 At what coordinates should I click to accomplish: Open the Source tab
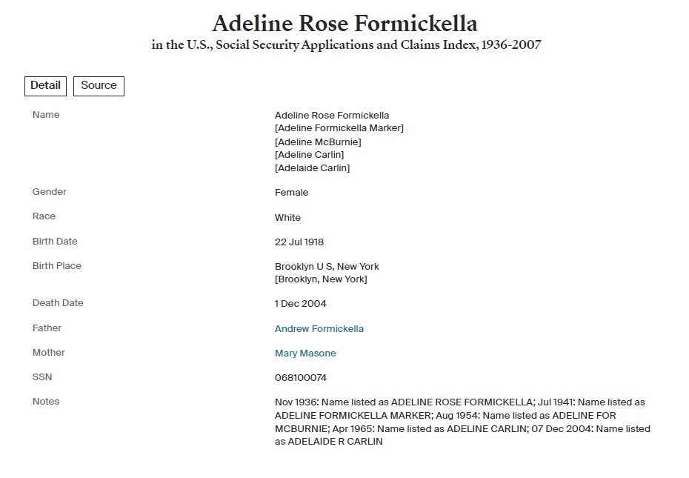click(99, 86)
